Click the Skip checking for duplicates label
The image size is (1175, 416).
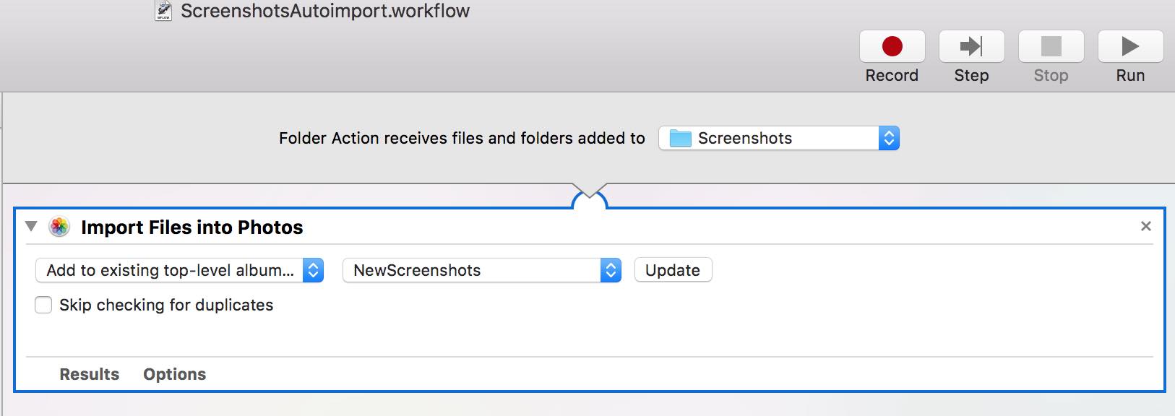coord(166,305)
